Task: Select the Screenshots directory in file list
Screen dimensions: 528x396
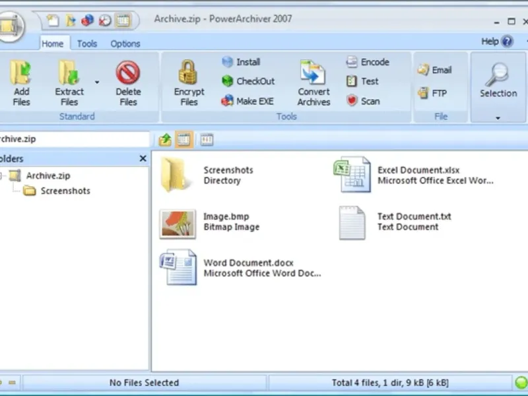Action: (207, 175)
